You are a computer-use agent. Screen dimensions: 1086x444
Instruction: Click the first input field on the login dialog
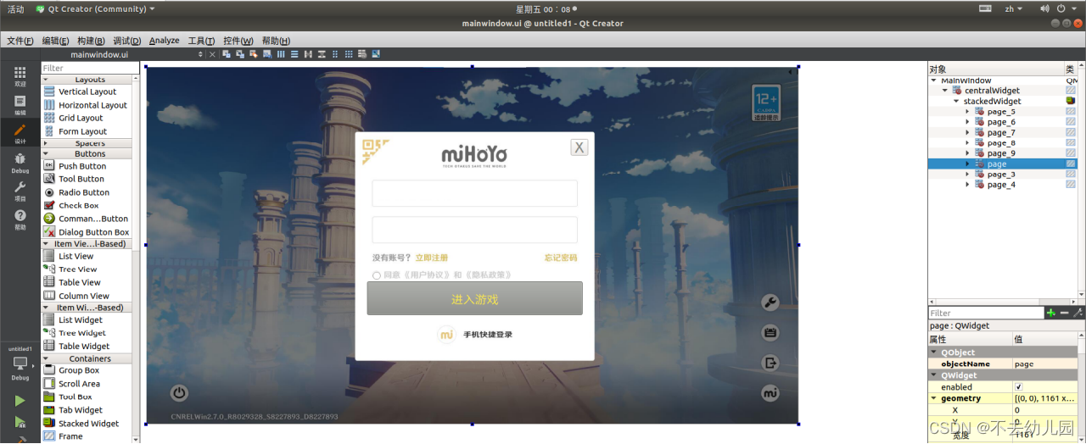point(475,193)
